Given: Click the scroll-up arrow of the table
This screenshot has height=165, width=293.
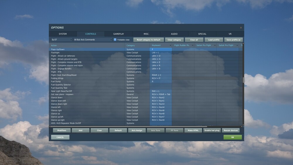Looking at the screenshot, I should (x=243, y=44).
